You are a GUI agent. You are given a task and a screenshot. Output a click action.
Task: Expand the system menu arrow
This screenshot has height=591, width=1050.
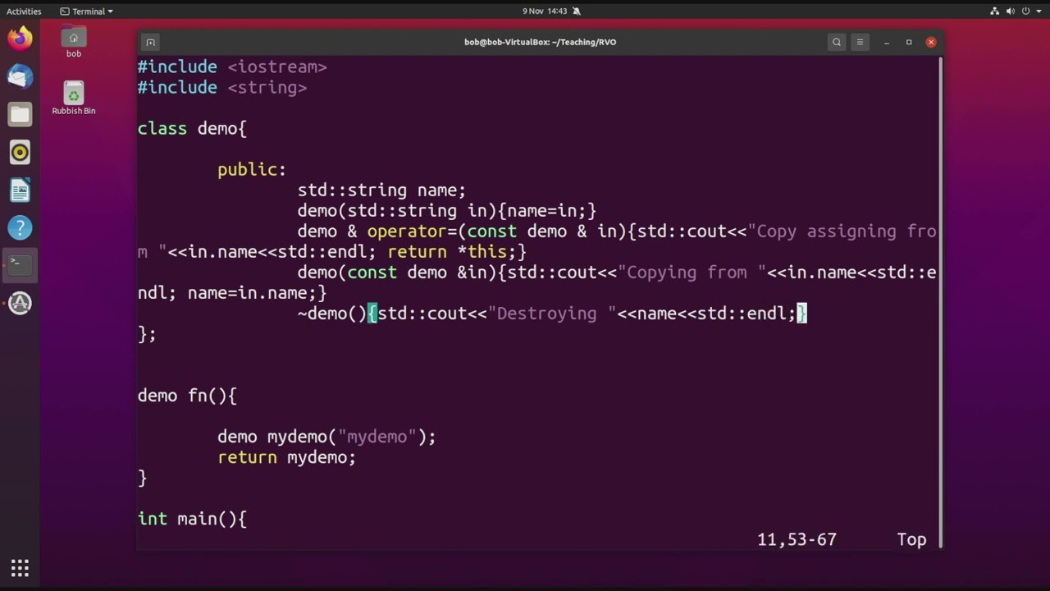(x=1038, y=11)
